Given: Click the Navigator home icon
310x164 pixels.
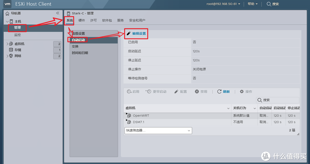Looking at the screenshot, I should coord(7,13).
